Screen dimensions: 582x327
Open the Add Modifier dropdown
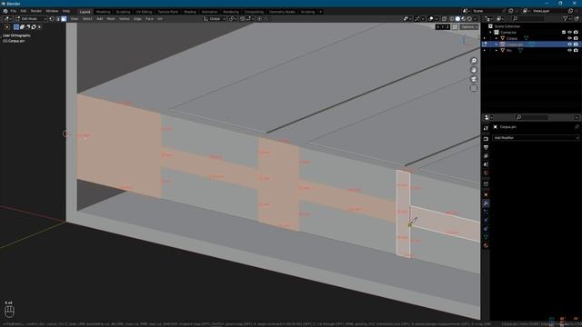pyautogui.click(x=536, y=137)
